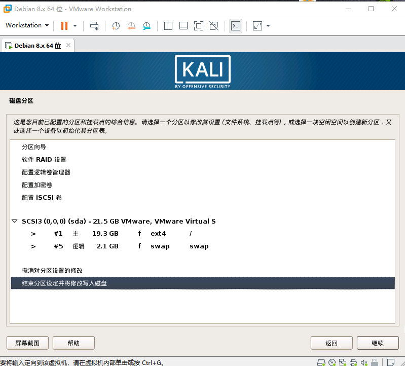405x366 pixels.
Task: Click the sound card status icon
Action: [x=364, y=362]
